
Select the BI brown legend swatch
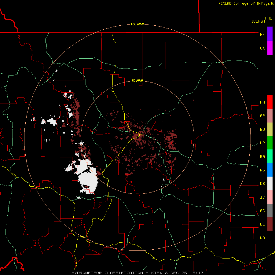point(270,224)
